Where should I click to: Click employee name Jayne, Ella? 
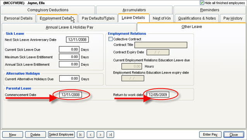(x=36, y=3)
